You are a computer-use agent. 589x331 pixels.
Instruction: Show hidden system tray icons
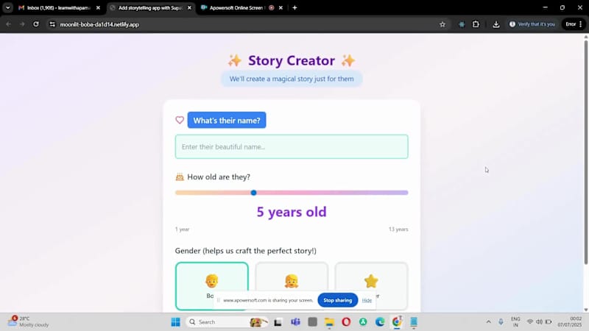488,321
